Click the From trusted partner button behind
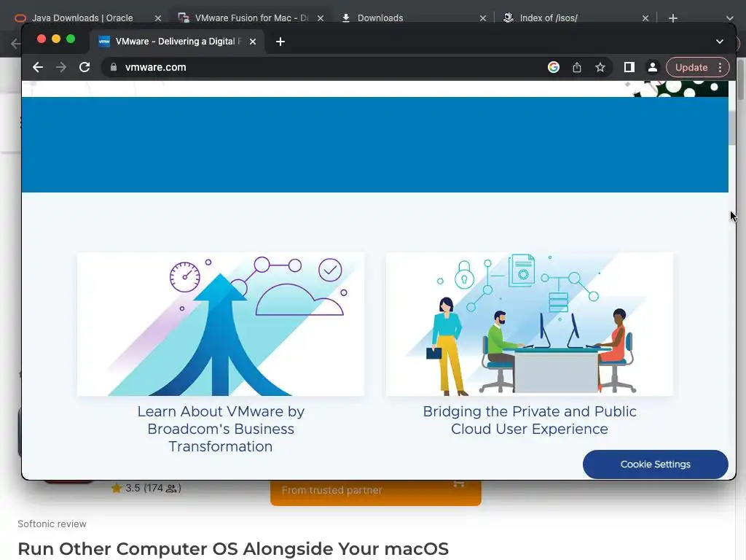The width and height of the screenshot is (746, 560). pyautogui.click(x=376, y=492)
